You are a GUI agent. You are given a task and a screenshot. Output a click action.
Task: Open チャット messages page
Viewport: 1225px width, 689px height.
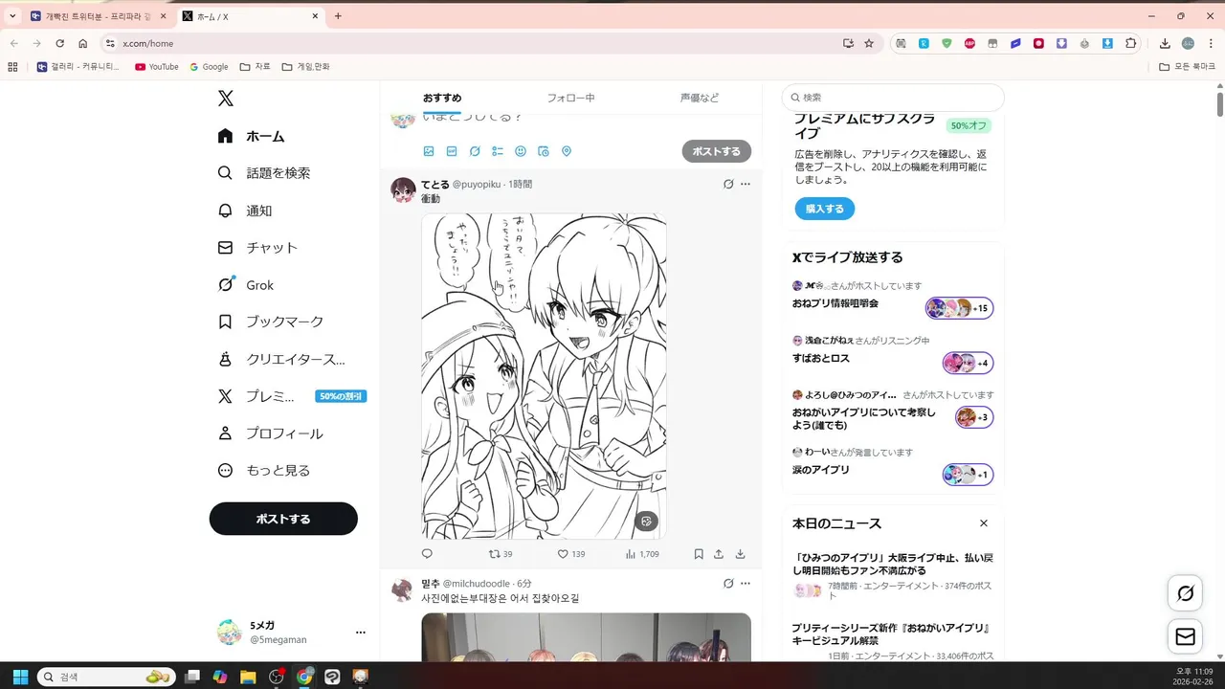click(x=259, y=248)
